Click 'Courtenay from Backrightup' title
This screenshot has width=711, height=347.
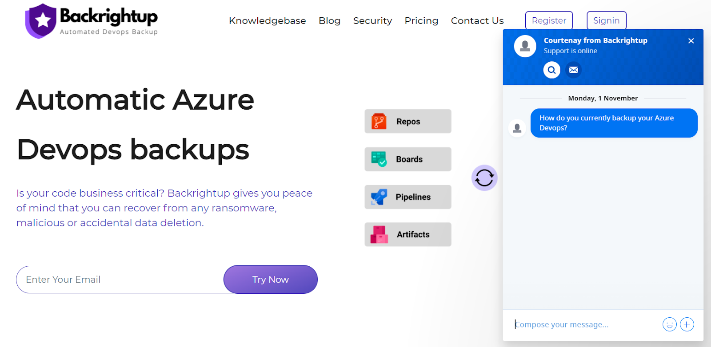(x=595, y=40)
